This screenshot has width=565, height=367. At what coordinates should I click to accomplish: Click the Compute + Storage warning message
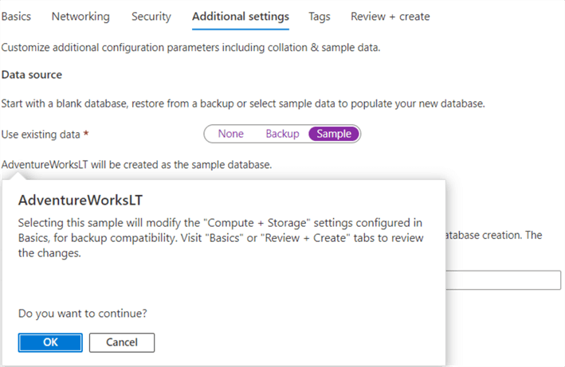[x=219, y=238]
